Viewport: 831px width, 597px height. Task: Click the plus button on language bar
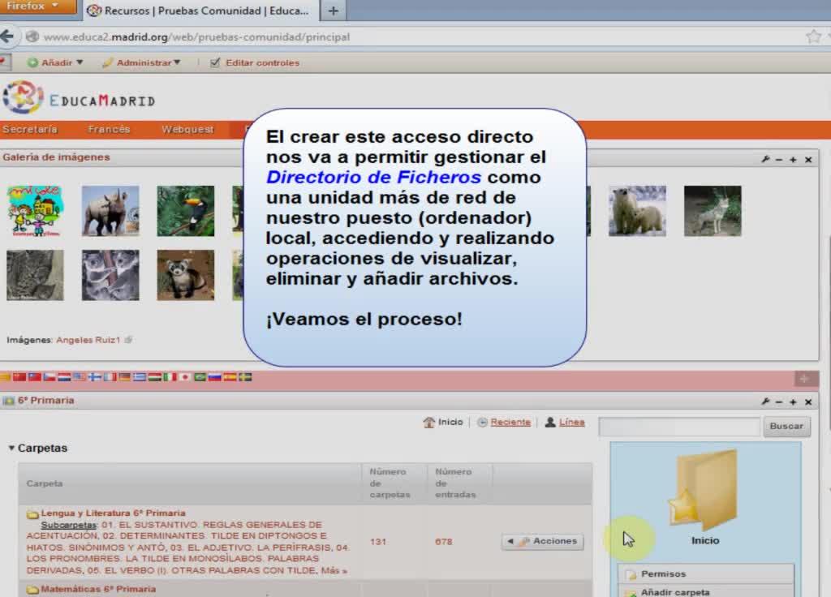pos(804,378)
